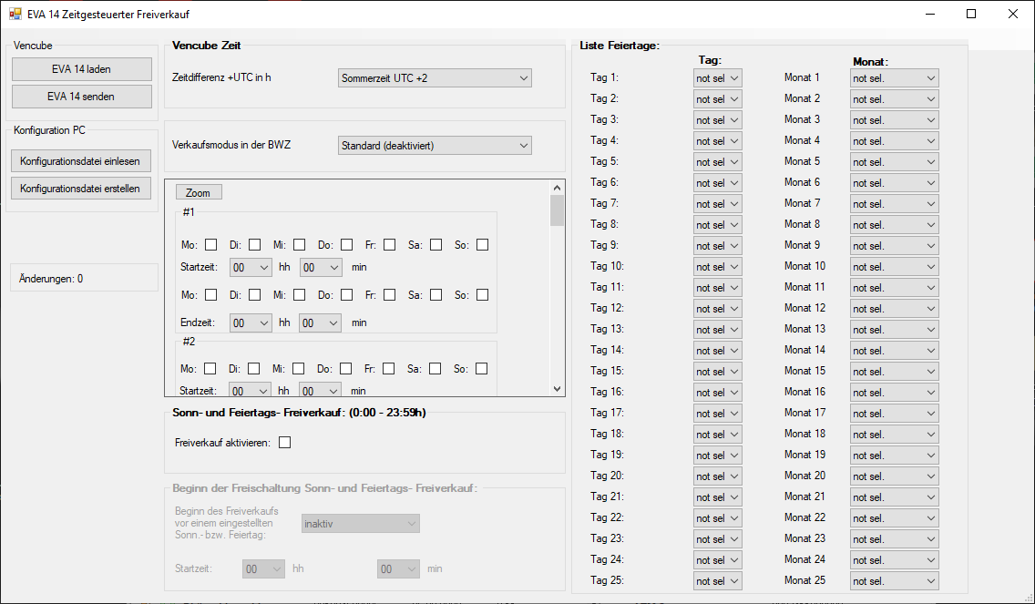Check the So checkbox in slot #2

[481, 369]
